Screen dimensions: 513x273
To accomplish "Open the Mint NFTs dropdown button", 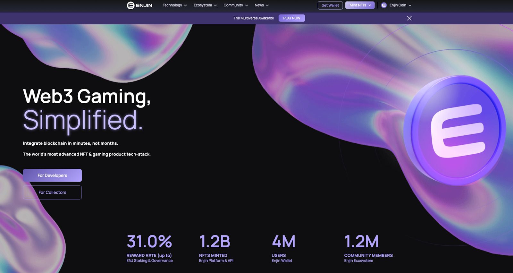I will [x=360, y=5].
